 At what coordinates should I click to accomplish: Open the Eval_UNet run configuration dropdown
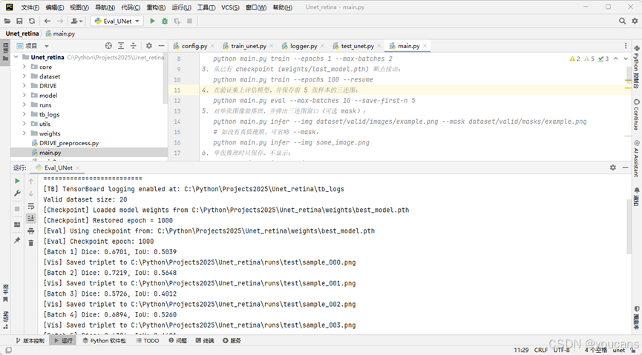point(117,21)
